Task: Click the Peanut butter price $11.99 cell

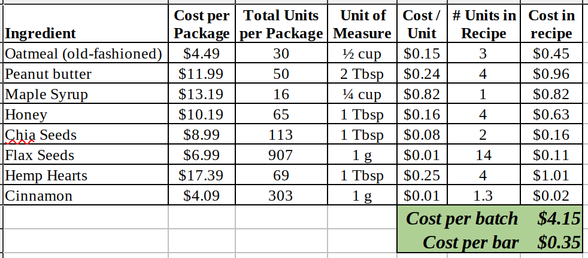Action: coord(202,73)
